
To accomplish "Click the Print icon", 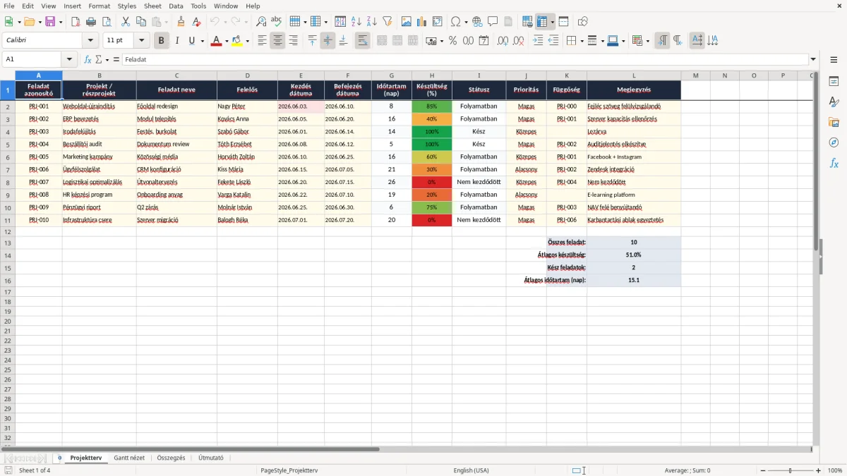I will click(x=91, y=22).
